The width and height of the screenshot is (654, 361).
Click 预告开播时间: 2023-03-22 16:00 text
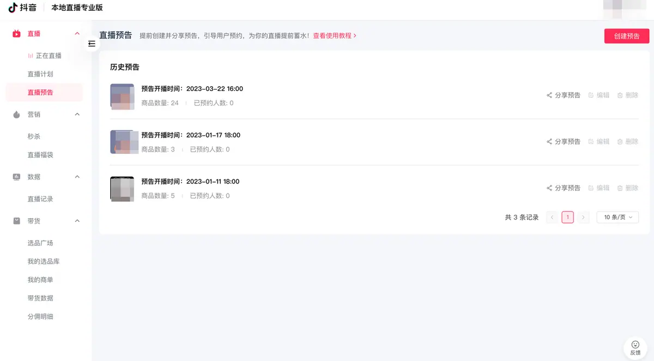192,89
